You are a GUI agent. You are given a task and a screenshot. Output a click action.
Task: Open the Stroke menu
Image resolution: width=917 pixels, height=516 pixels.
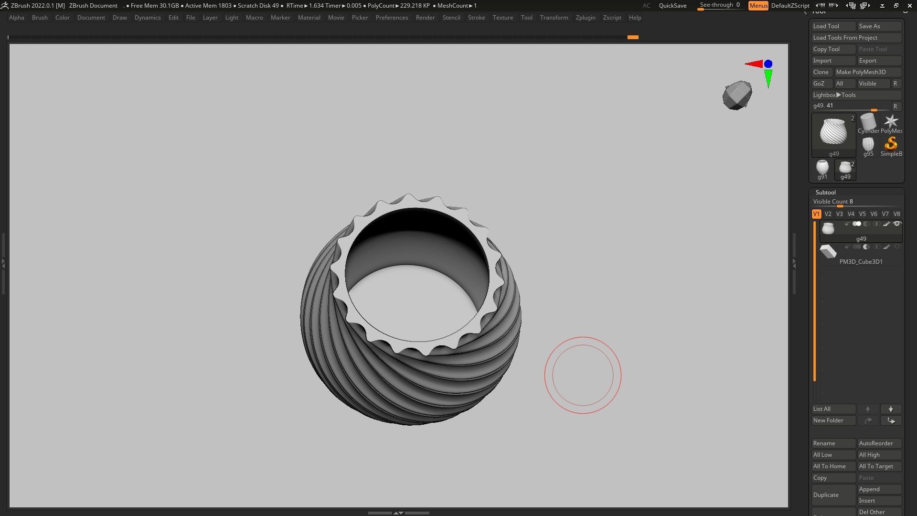476,18
